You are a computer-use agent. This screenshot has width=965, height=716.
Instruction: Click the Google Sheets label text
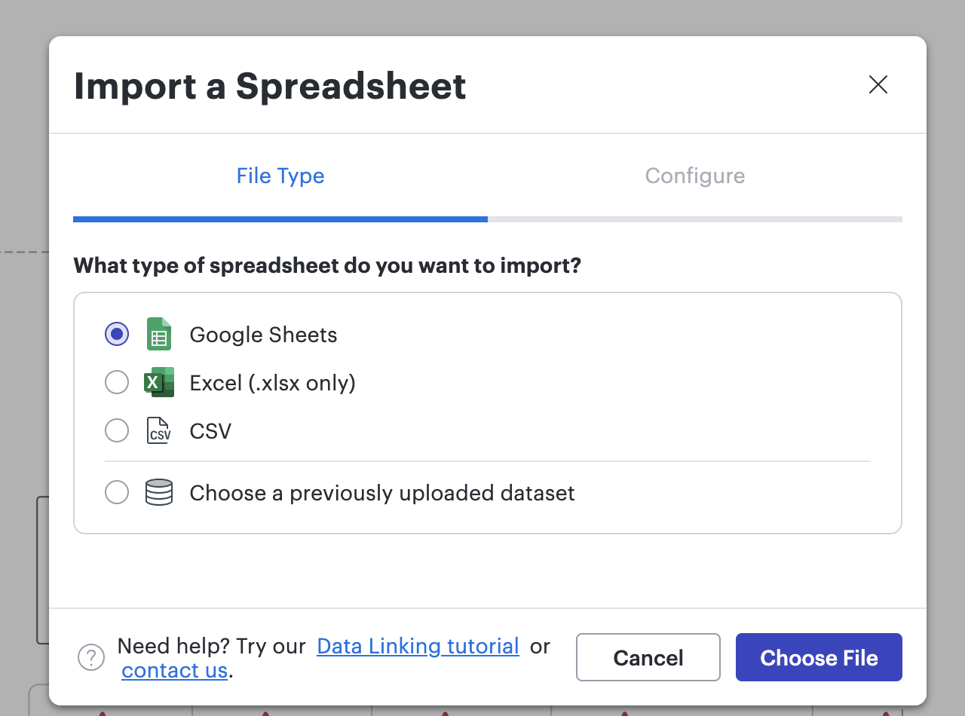(x=262, y=334)
